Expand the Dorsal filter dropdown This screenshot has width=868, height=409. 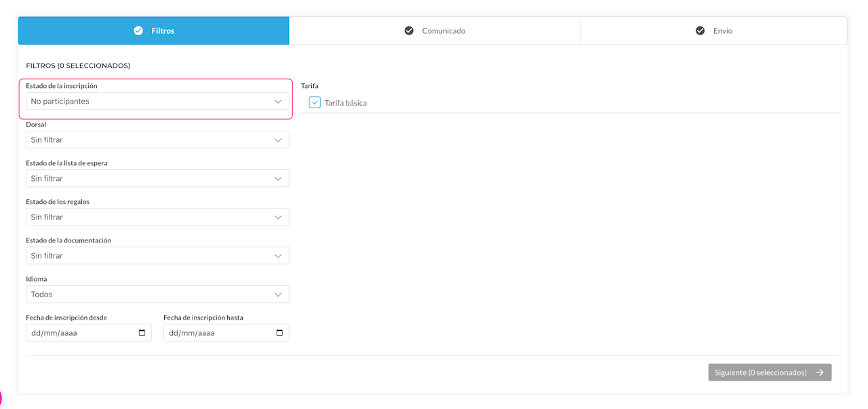(157, 140)
